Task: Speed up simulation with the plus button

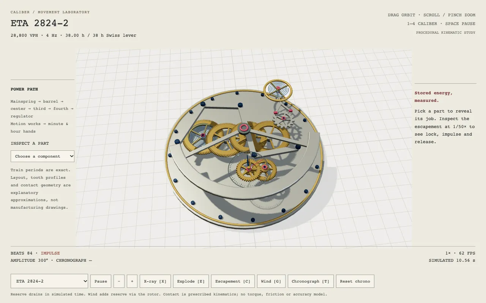Action: point(132,281)
